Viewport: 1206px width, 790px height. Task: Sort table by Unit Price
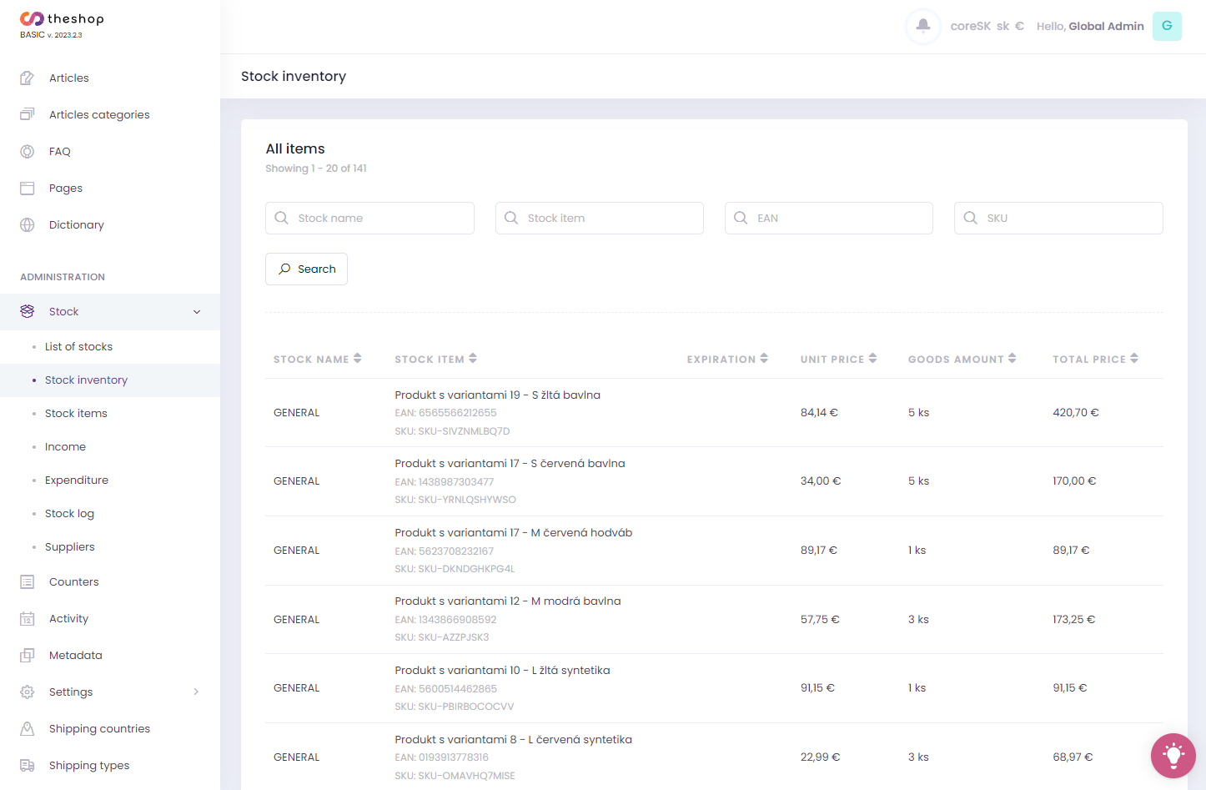click(x=872, y=359)
